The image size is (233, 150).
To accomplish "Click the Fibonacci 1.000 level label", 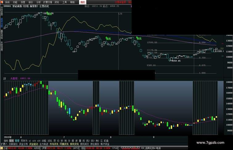I will pyautogui.click(x=202, y=73).
